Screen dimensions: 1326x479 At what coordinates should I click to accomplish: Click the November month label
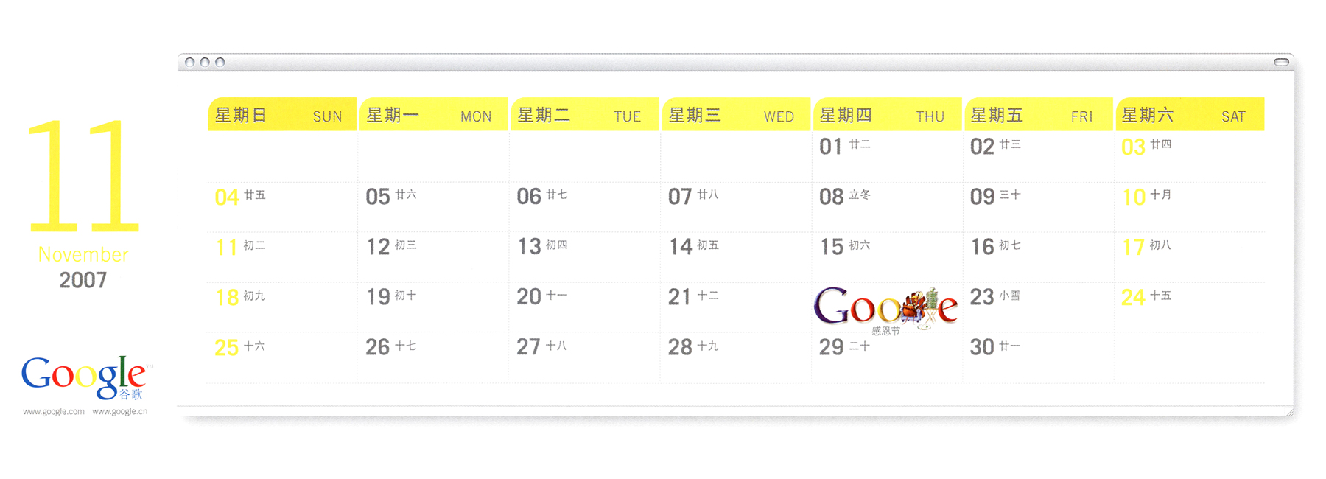tap(83, 254)
